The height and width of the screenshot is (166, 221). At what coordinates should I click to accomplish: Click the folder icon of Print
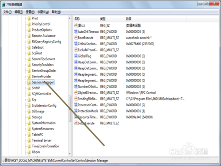29,18
